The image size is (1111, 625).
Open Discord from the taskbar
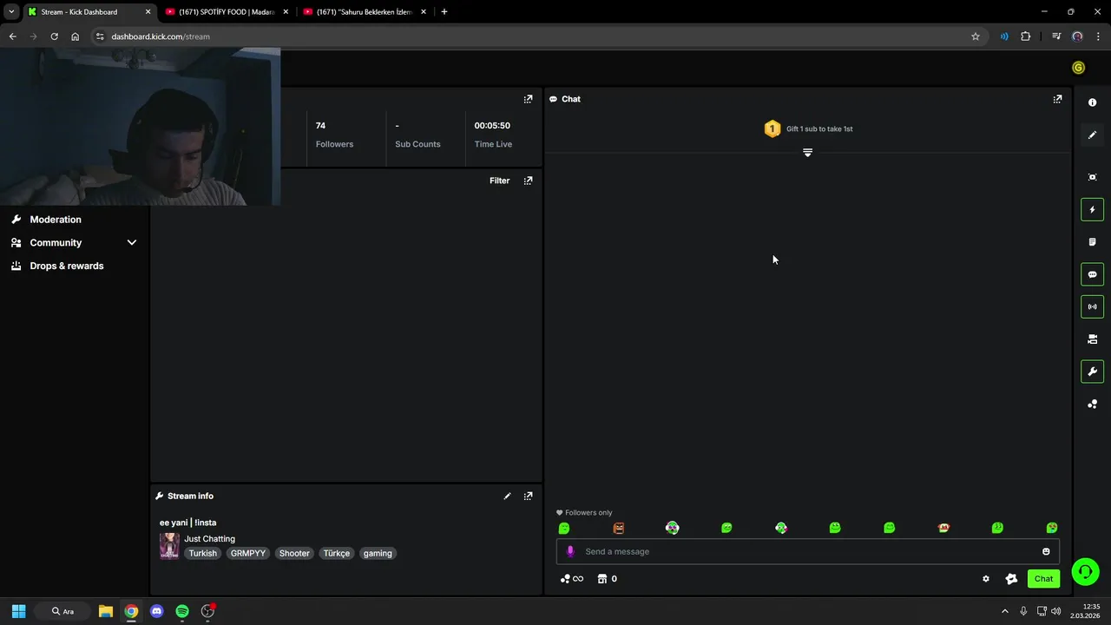(x=156, y=611)
